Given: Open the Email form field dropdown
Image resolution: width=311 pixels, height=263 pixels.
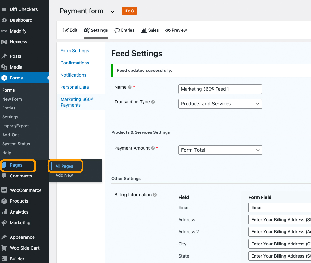Looking at the screenshot, I should (280, 207).
